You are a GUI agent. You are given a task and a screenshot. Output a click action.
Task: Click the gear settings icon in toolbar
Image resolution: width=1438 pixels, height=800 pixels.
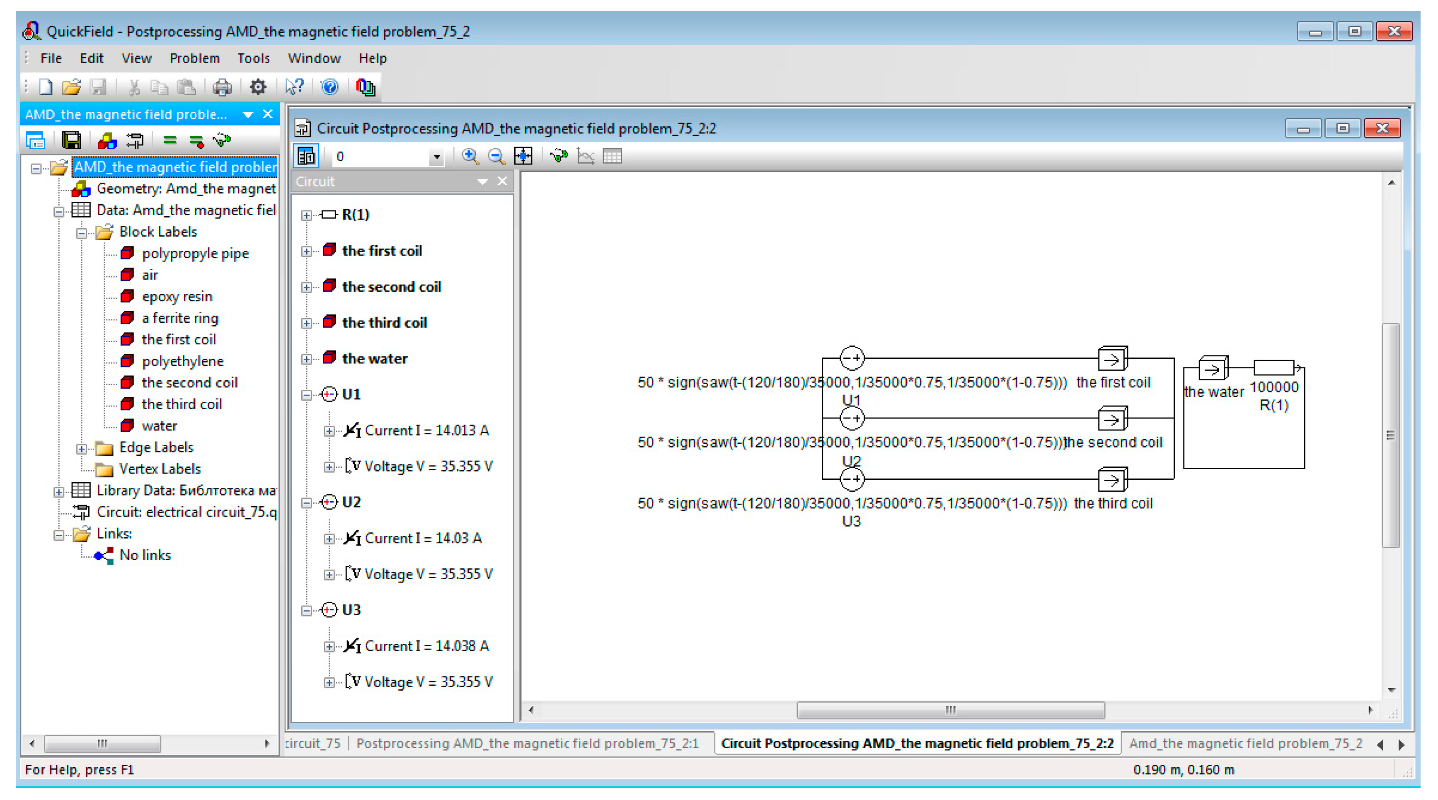[x=257, y=87]
